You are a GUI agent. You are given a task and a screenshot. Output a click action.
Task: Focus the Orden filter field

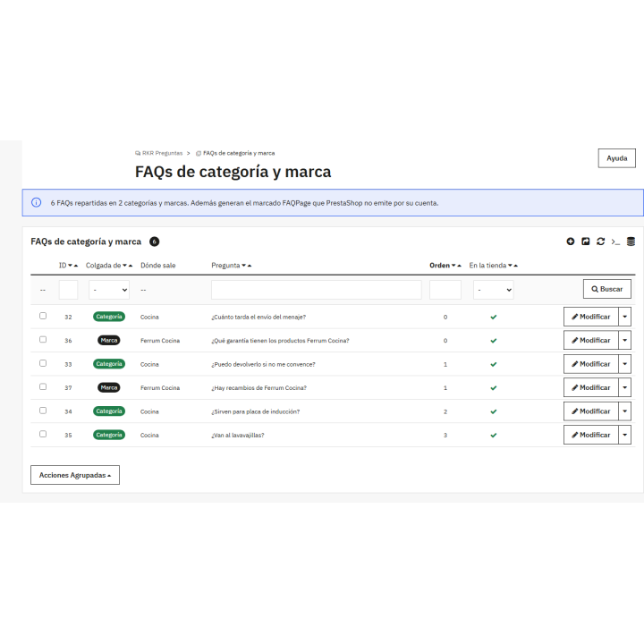445,290
